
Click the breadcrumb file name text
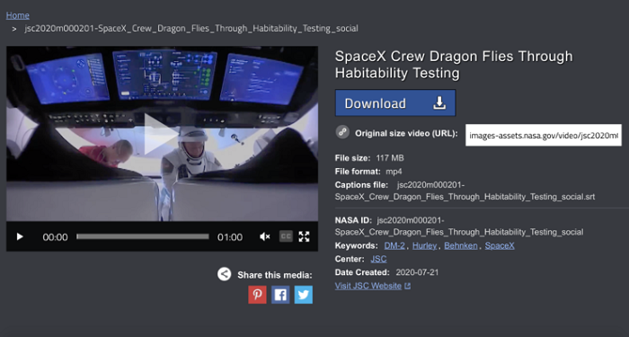[191, 29]
